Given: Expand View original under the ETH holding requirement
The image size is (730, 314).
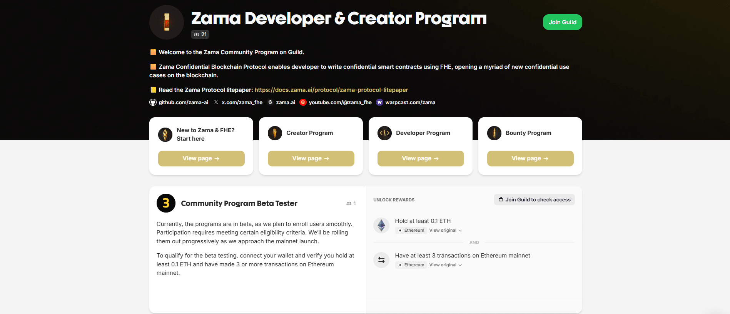Looking at the screenshot, I should pos(445,231).
